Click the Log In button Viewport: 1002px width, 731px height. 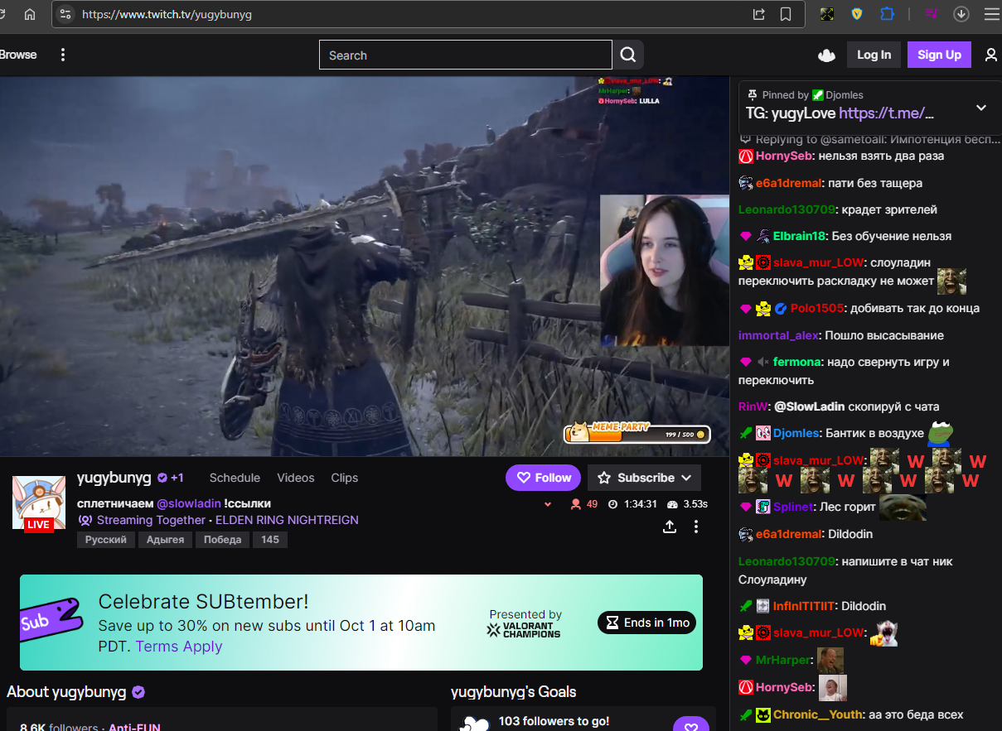[x=874, y=55]
